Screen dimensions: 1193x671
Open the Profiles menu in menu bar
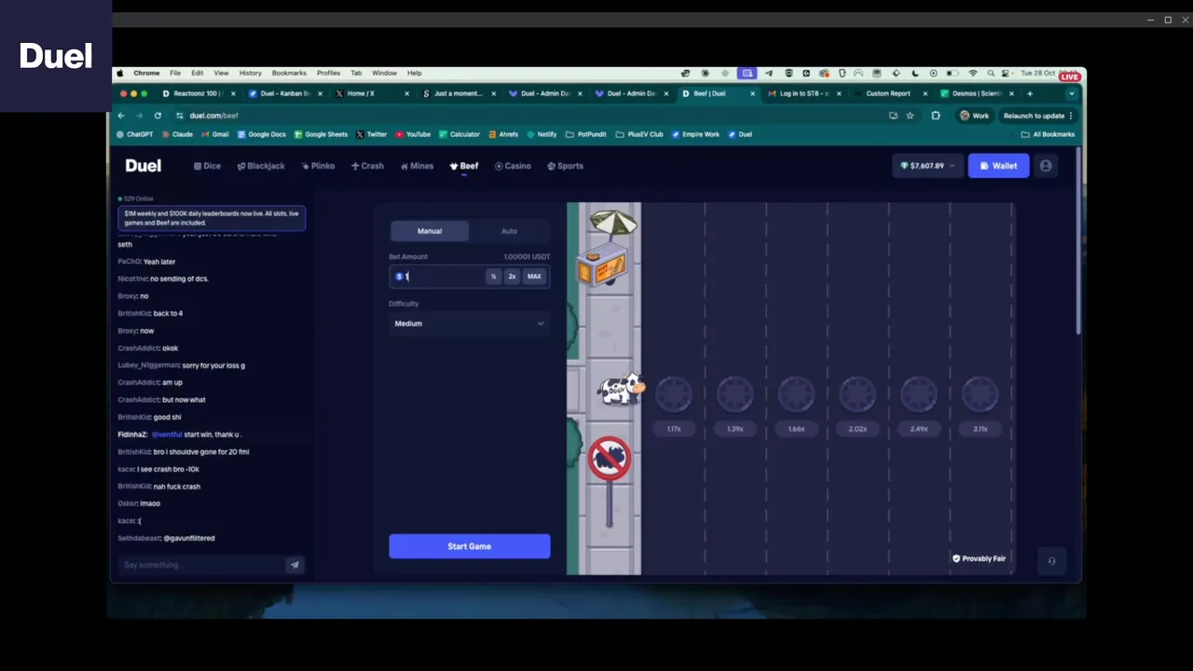point(328,73)
